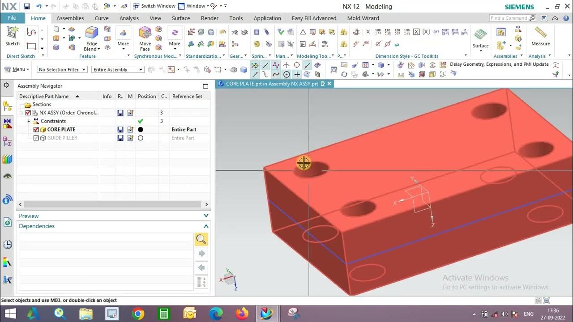
Task: Open Google Chrome from the taskbar
Action: tap(138, 314)
